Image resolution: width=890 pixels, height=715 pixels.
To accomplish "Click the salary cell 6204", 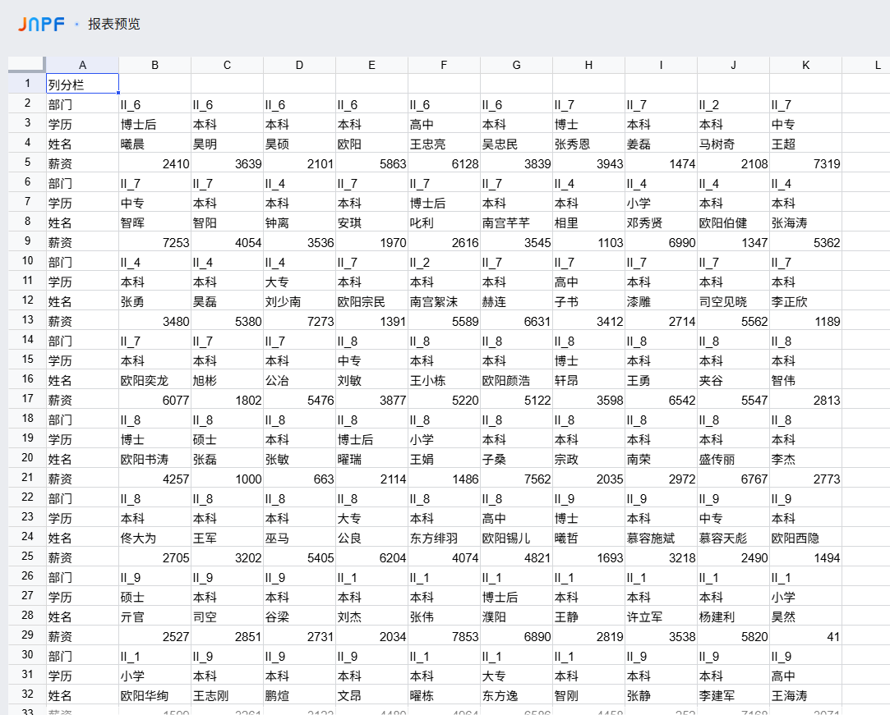I will (x=371, y=557).
